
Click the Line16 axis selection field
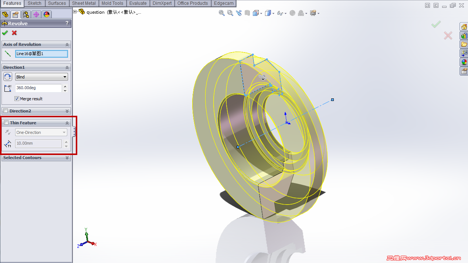click(x=41, y=54)
